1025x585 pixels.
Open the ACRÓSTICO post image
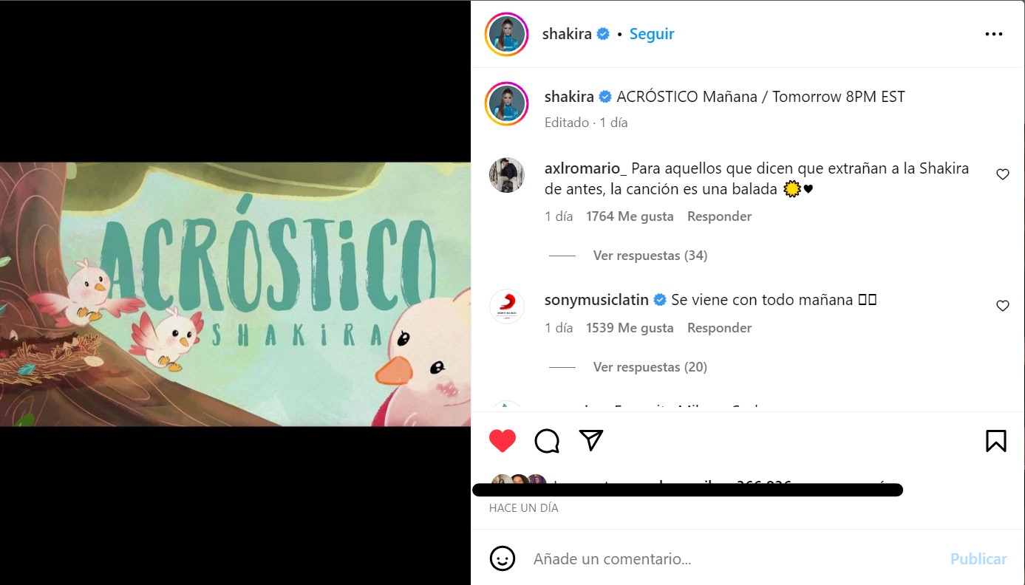coord(235,294)
